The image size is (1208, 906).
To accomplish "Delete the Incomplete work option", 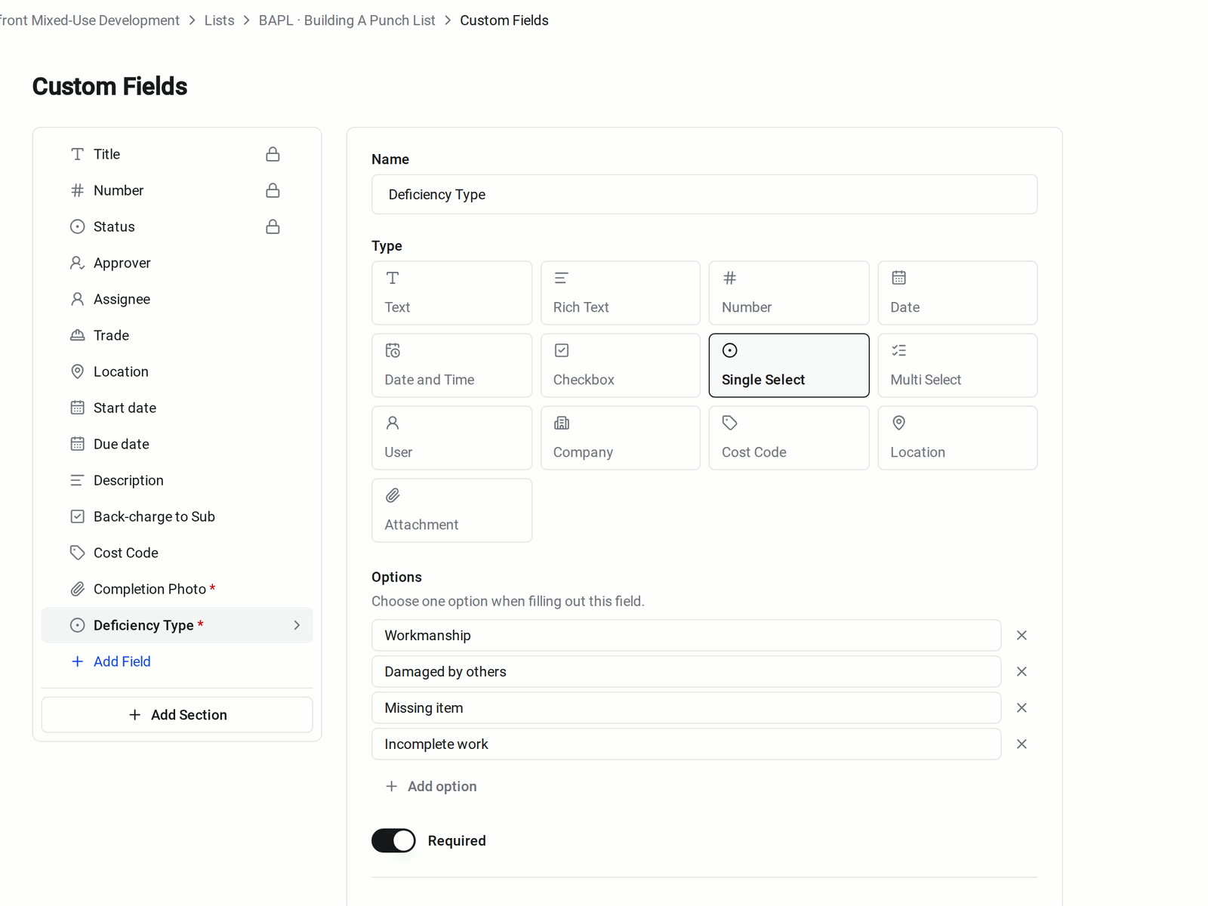I will coord(1022,744).
